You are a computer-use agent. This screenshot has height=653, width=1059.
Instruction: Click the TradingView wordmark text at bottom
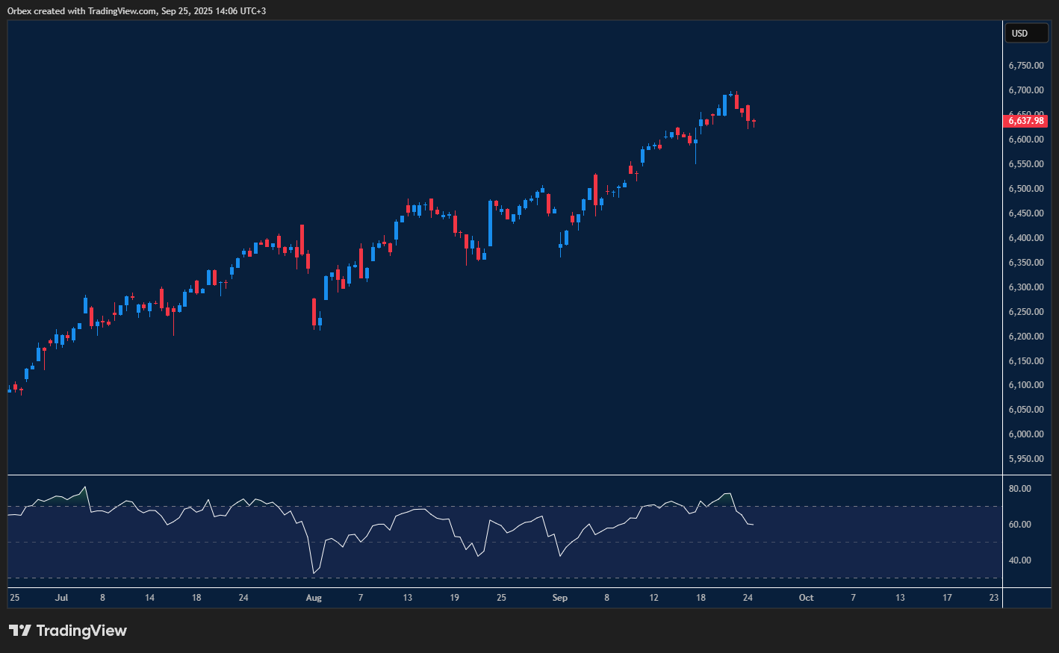pyautogui.click(x=81, y=631)
